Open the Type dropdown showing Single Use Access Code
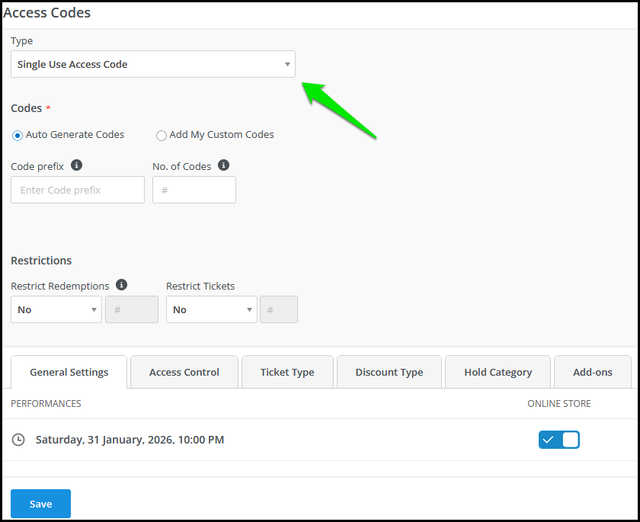Viewport: 640px width, 522px height. pyautogui.click(x=153, y=64)
